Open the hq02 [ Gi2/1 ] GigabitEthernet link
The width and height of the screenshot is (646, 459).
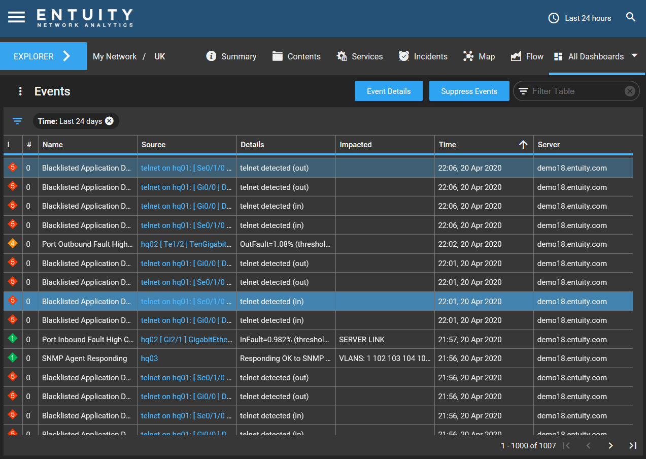[x=188, y=340]
